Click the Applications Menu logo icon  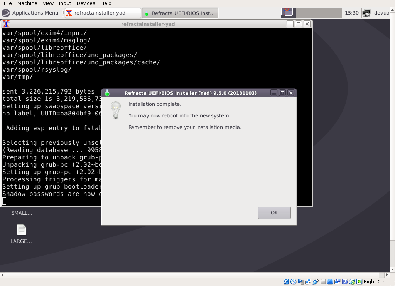click(x=6, y=13)
